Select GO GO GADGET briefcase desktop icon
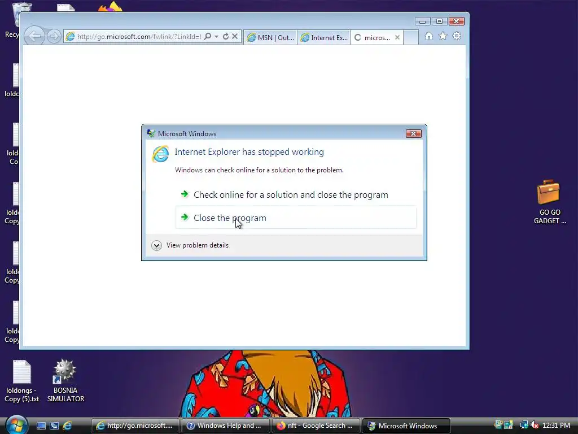Screen dimensions: 578x434 click(x=549, y=202)
